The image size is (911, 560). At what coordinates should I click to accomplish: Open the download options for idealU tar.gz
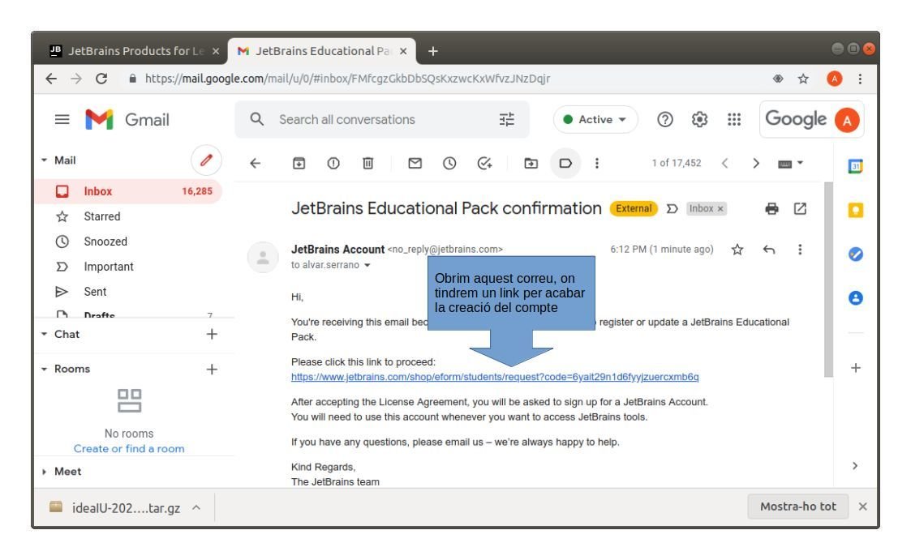196,508
